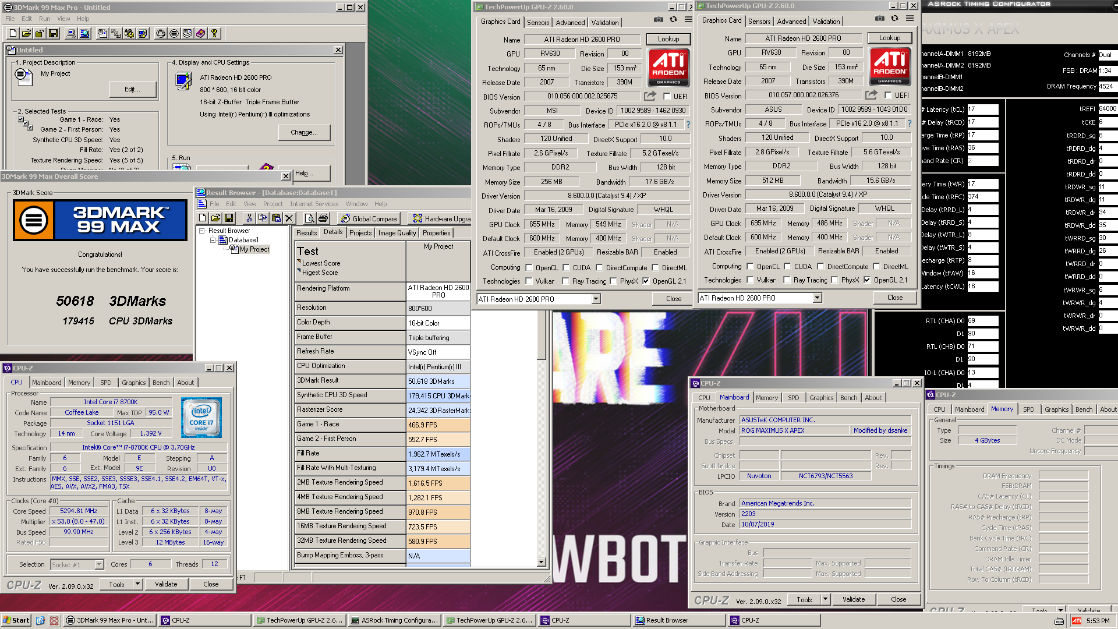The width and height of the screenshot is (1118, 629).
Task: Click Open project folder icon in 3DMark toolbar
Action: 26,33
